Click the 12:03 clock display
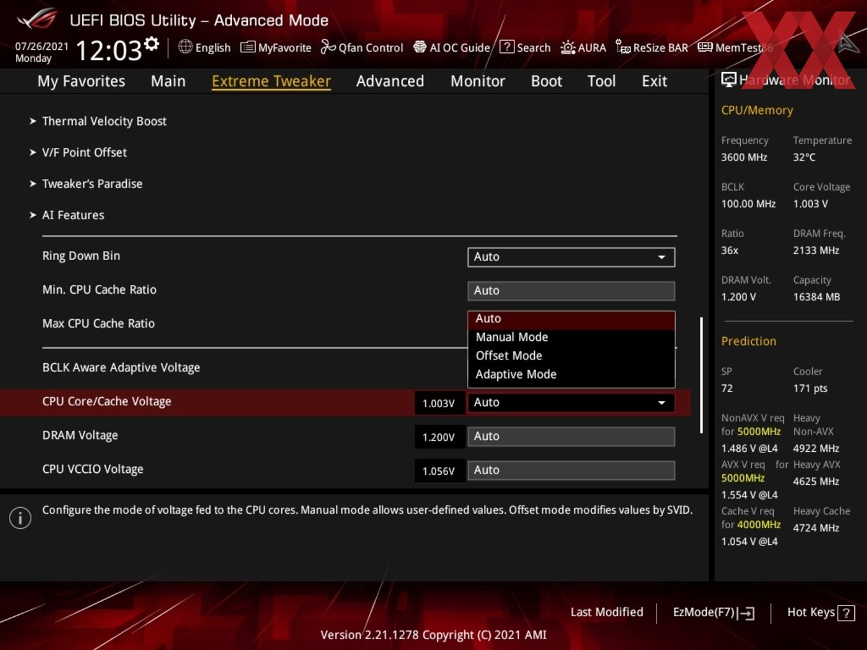Viewport: 867px width, 650px height. click(x=109, y=50)
